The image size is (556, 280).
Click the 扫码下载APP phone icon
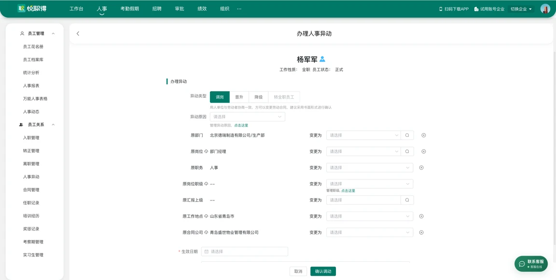441,9
